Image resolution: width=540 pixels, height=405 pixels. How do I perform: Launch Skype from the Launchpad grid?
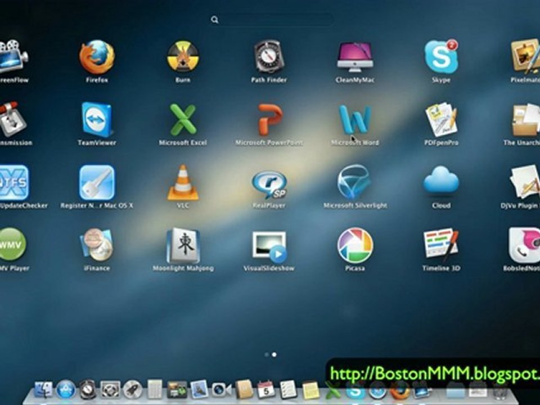[442, 56]
